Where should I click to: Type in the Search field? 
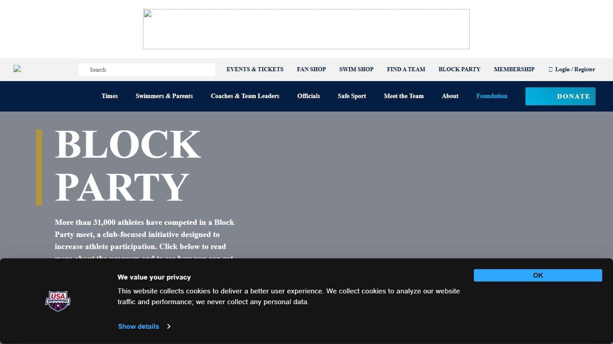point(147,70)
